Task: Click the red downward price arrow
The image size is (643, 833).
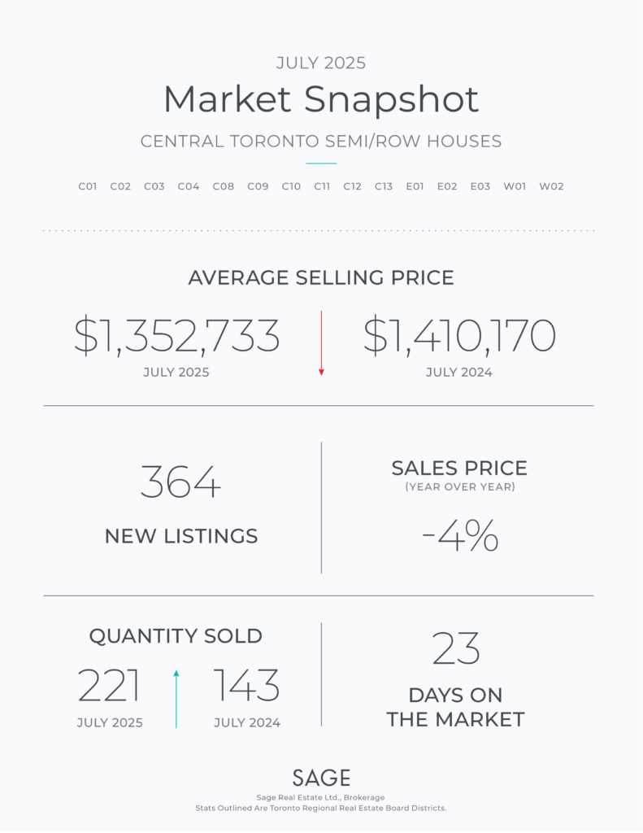Action: pos(321,343)
